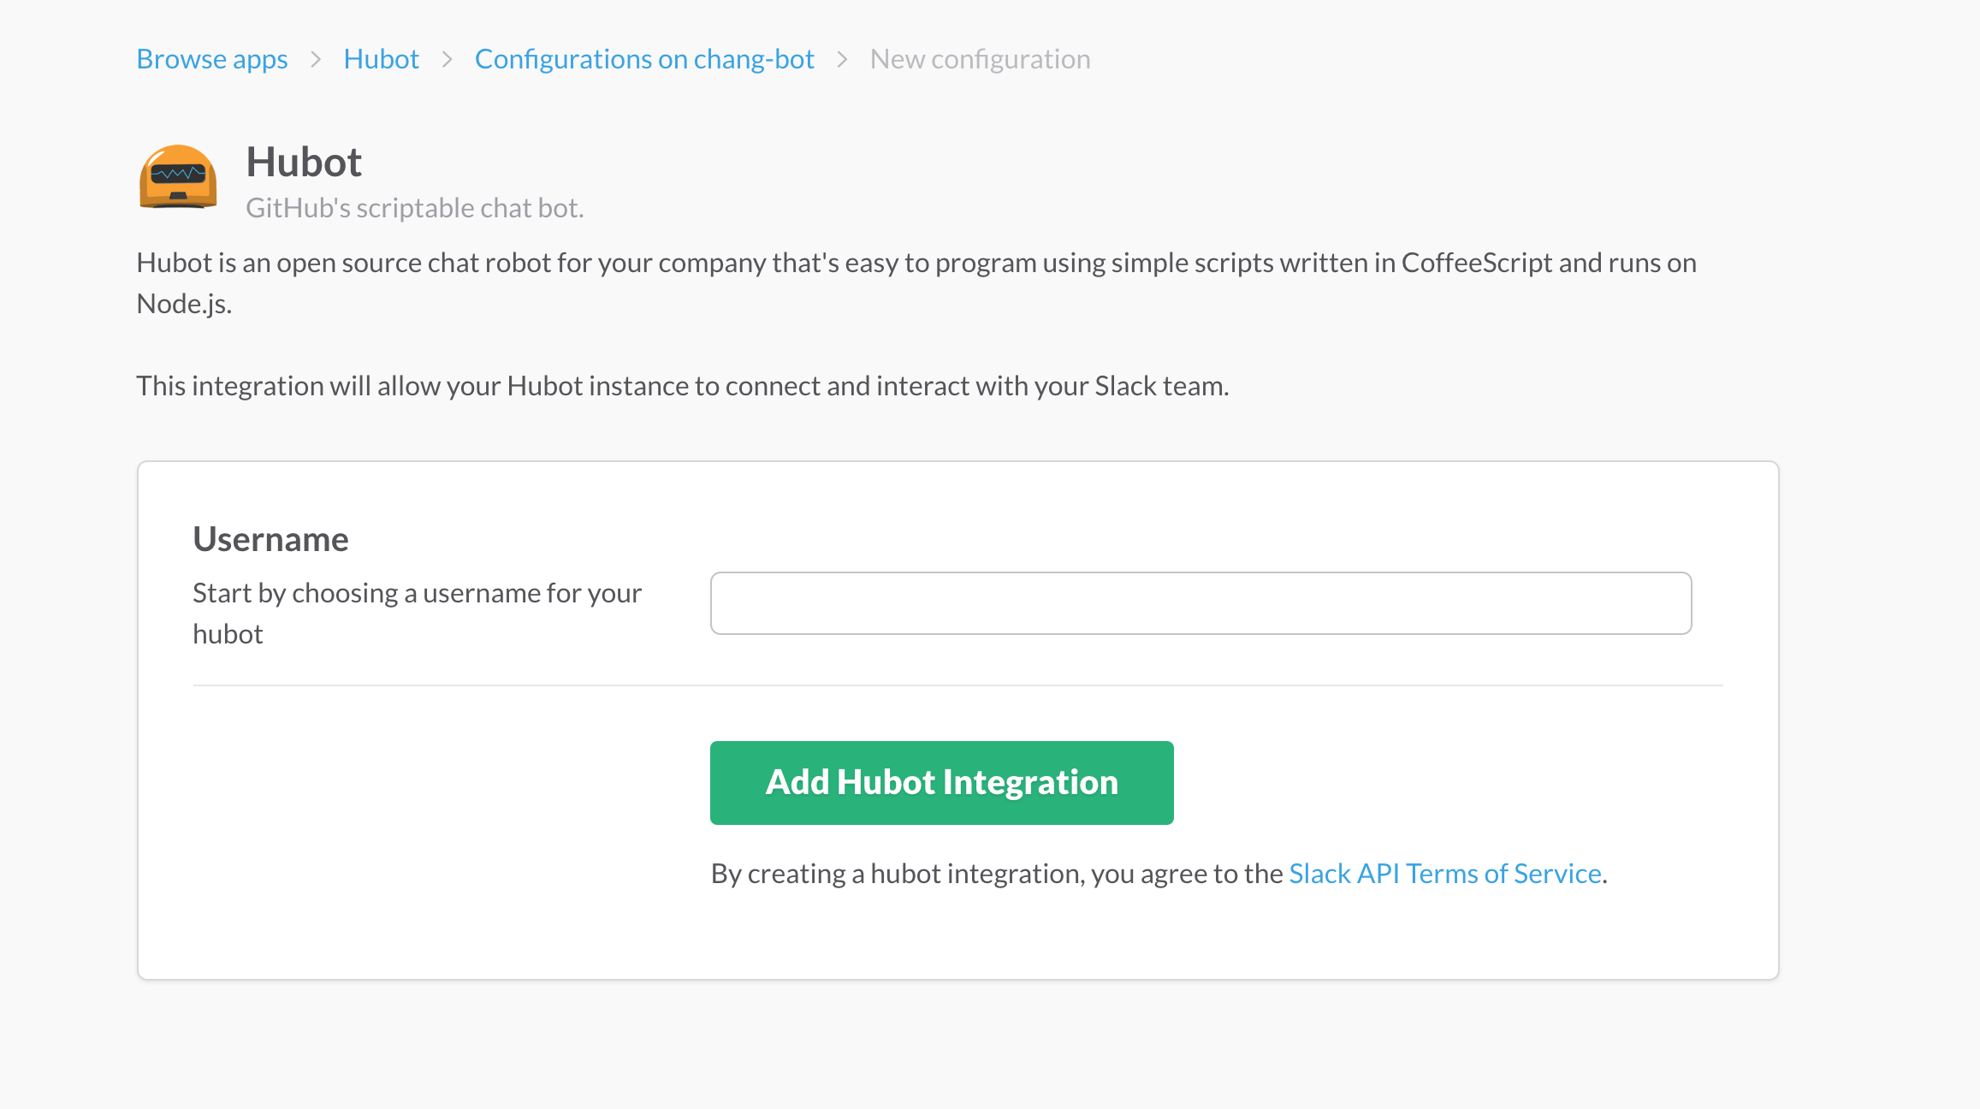Click the open source chat robot description
The width and height of the screenshot is (1980, 1109).
(916, 264)
